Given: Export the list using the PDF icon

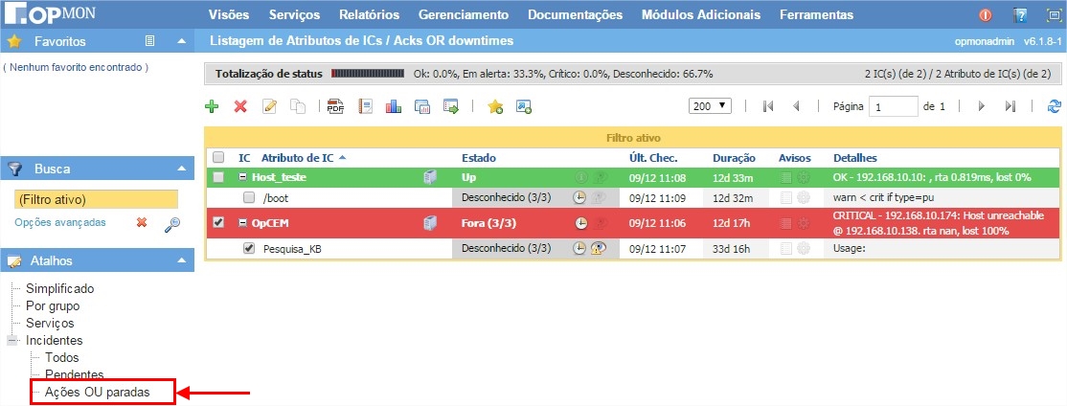Looking at the screenshot, I should [335, 107].
